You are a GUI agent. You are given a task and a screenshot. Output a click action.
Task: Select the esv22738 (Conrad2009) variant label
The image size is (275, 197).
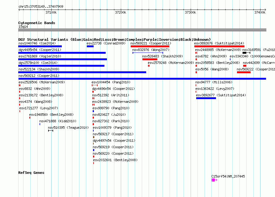[x=106, y=43]
